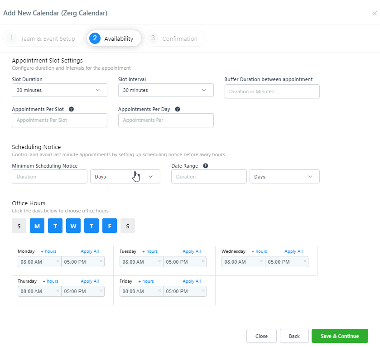
Task: Apply Wednesday hours to all days
Action: tap(293, 251)
